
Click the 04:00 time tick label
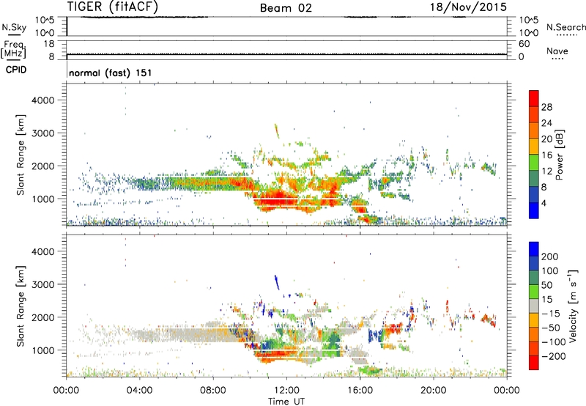point(140,391)
